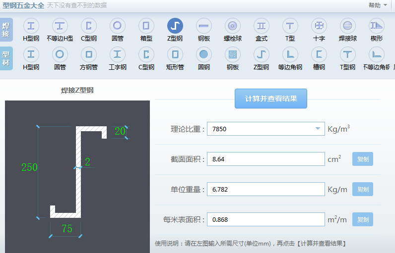Select 焊接球 welded ball icon
The height and width of the screenshot is (253, 395).
[348, 26]
